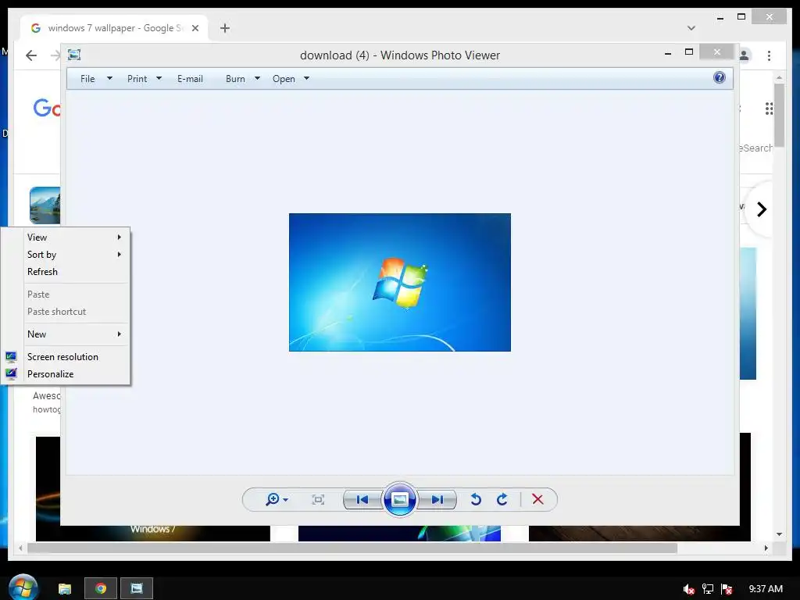Start the slide show

(x=399, y=499)
